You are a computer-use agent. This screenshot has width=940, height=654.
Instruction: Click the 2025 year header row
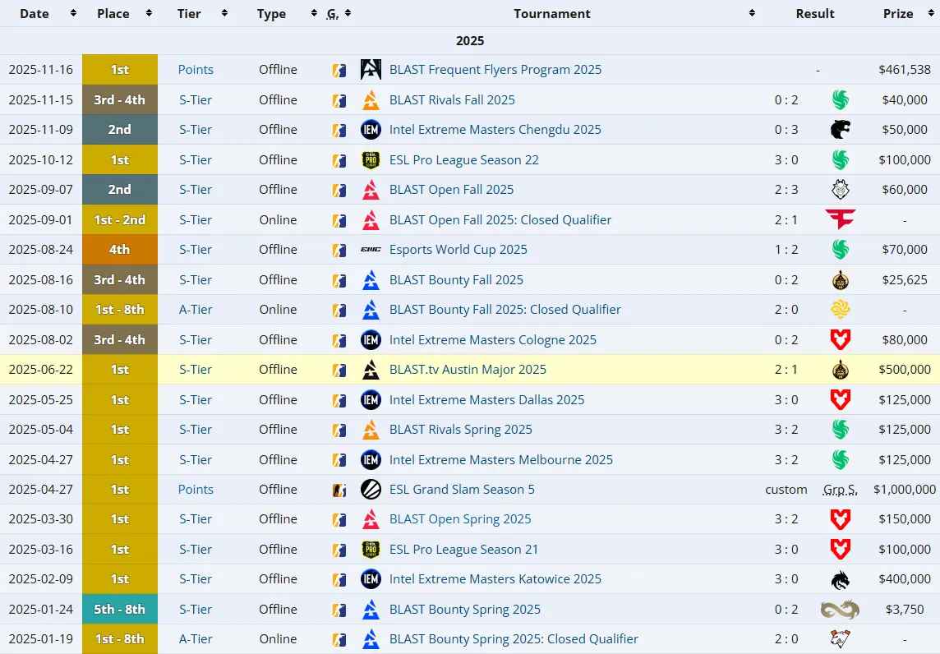[x=470, y=41]
